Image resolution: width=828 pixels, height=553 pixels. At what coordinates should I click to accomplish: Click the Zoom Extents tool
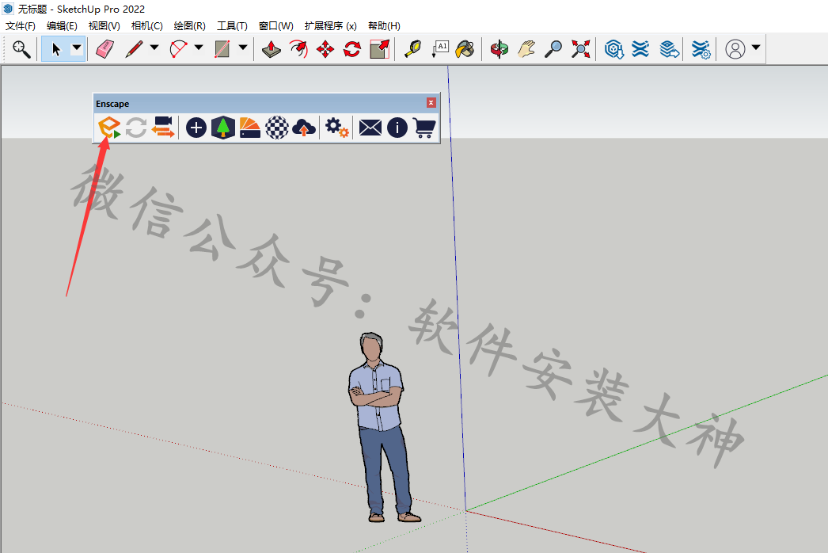coord(580,49)
